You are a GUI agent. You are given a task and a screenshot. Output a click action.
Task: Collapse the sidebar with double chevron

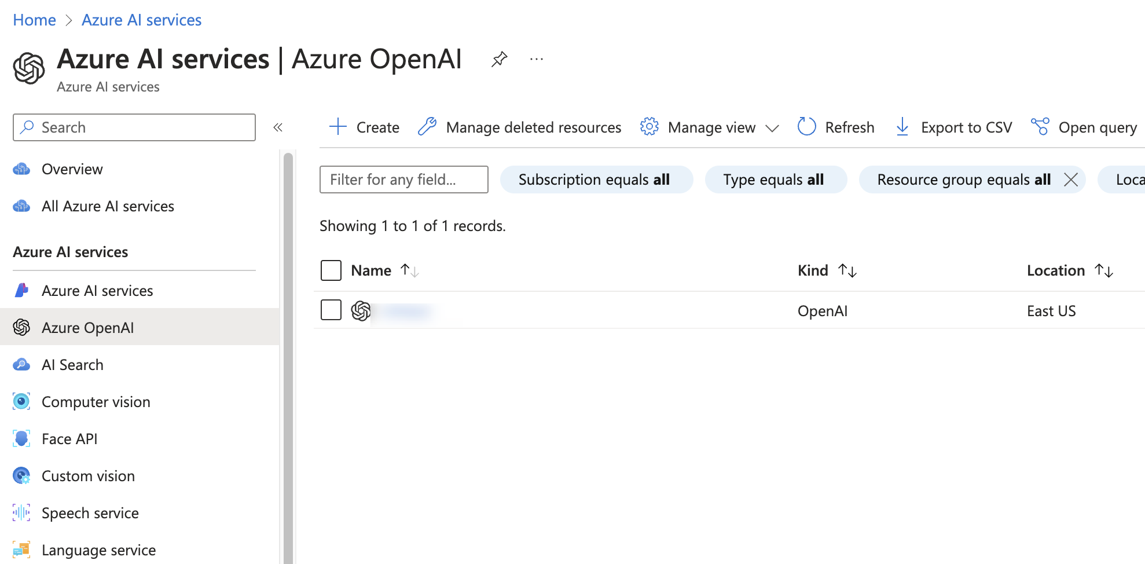[278, 127]
